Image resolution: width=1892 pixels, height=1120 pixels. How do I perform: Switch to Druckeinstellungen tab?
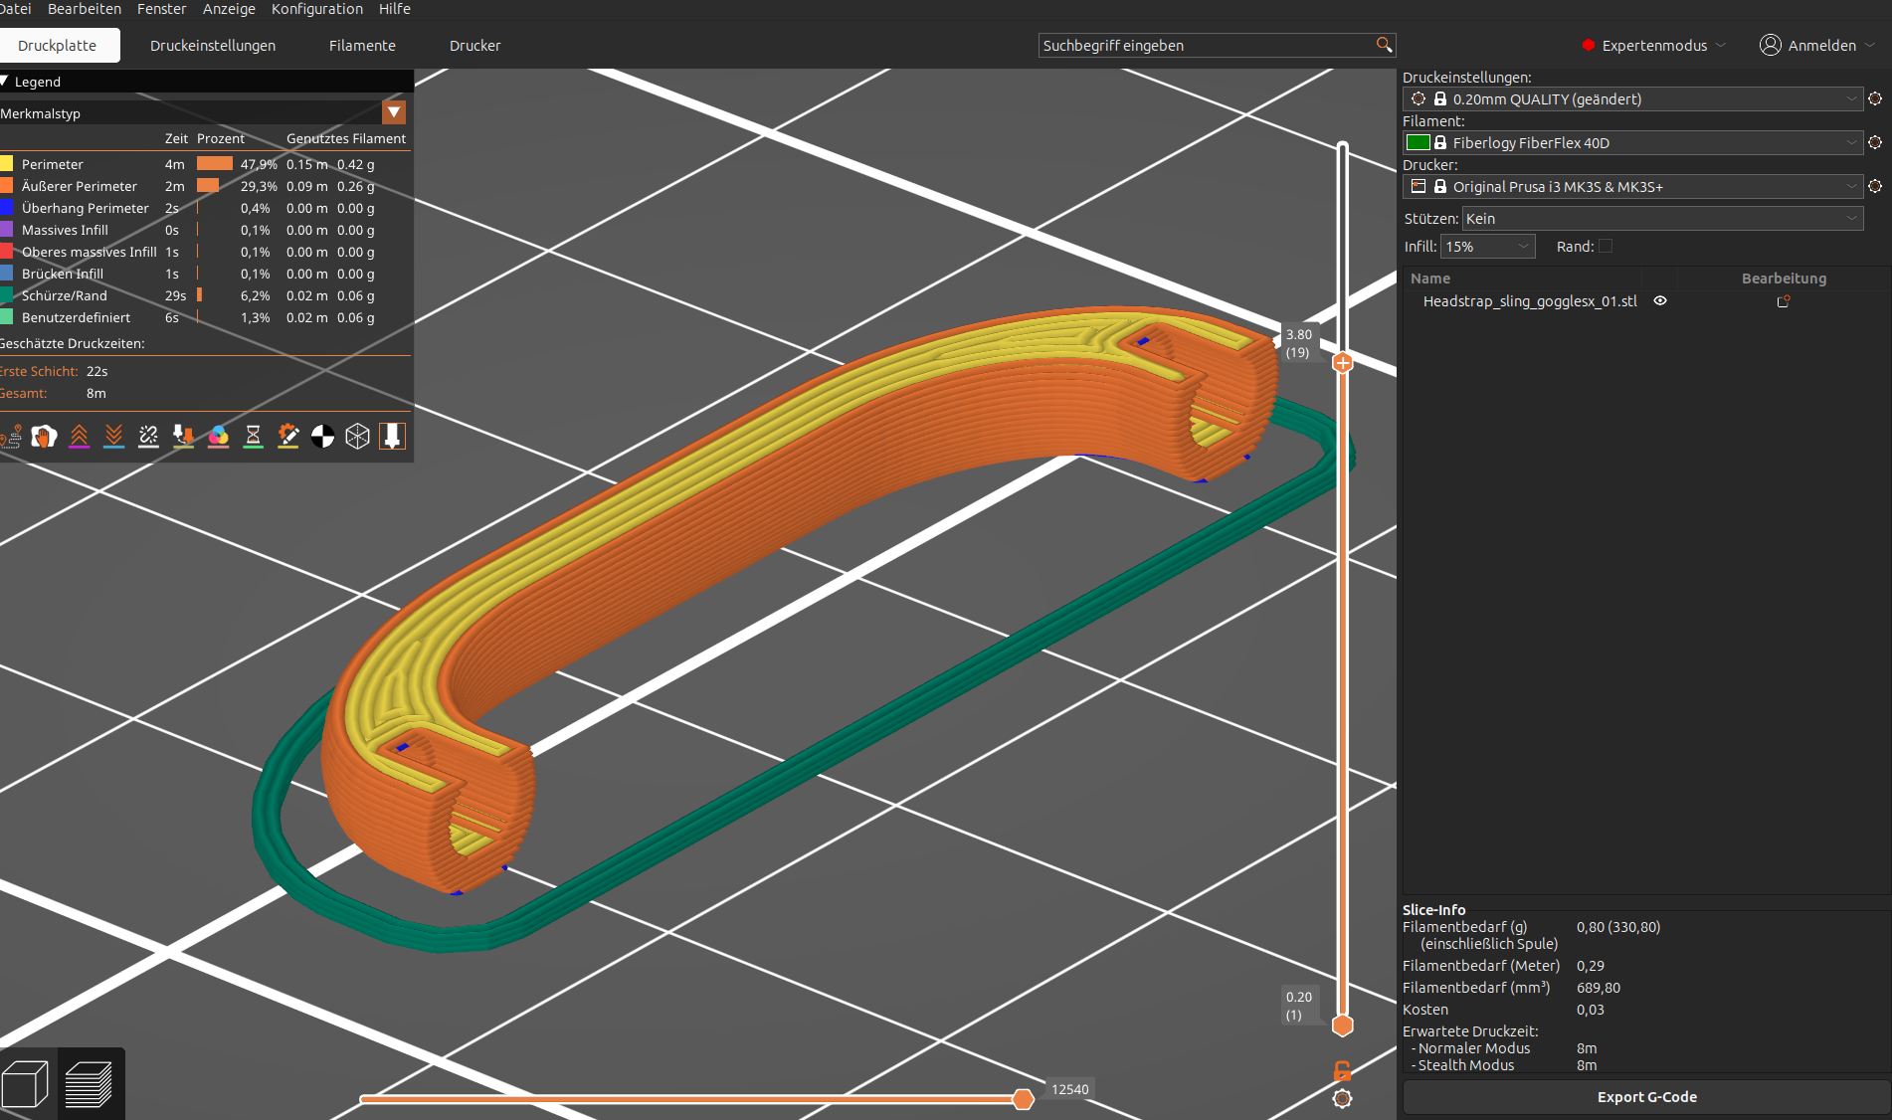[213, 45]
